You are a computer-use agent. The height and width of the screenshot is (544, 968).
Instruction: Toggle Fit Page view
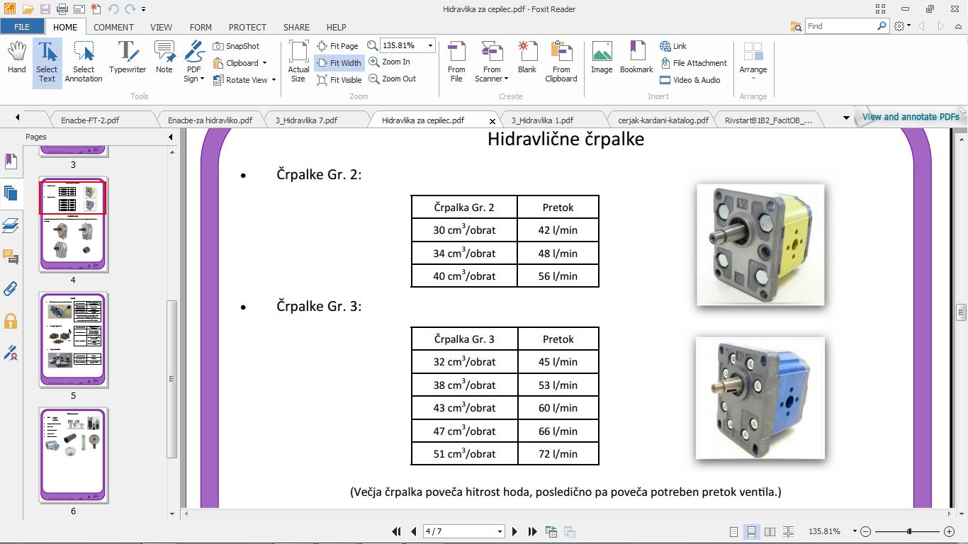(338, 46)
